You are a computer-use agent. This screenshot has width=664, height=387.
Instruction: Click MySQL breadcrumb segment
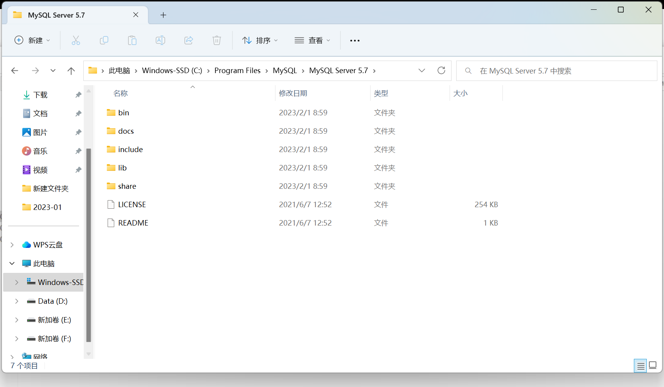point(285,70)
